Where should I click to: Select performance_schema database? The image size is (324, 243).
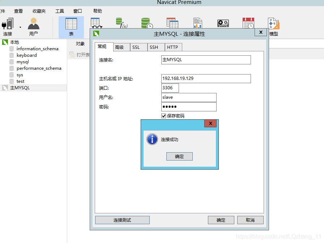(39, 68)
